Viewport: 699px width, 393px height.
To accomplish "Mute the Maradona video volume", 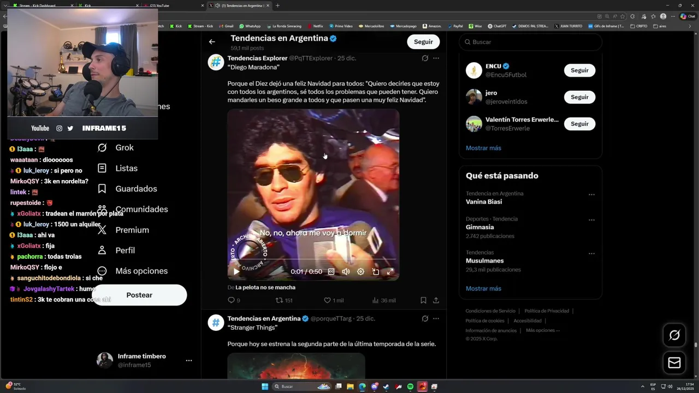I will (x=346, y=271).
